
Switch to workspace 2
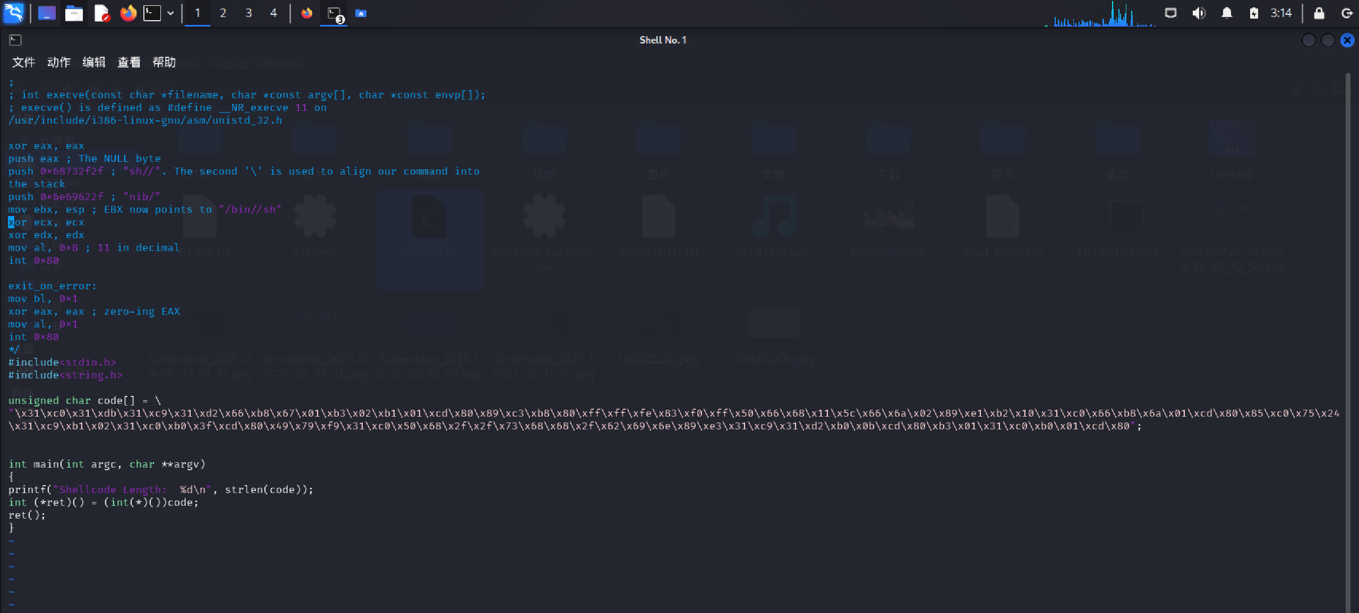(x=223, y=13)
